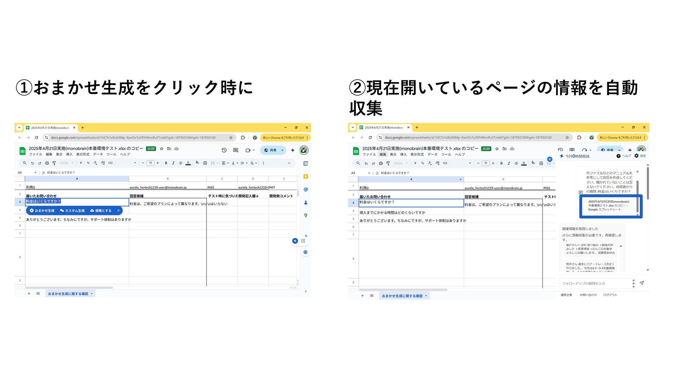
Task: Click カスタム生成 in the blue popup bar
Action: tap(72, 211)
